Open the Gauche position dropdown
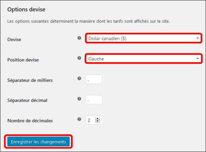 144,58
